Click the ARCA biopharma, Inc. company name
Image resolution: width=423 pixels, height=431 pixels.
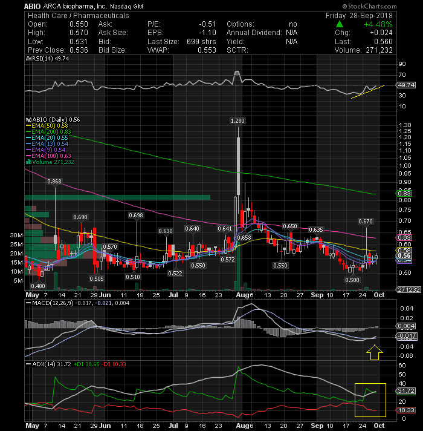pyautogui.click(x=74, y=6)
